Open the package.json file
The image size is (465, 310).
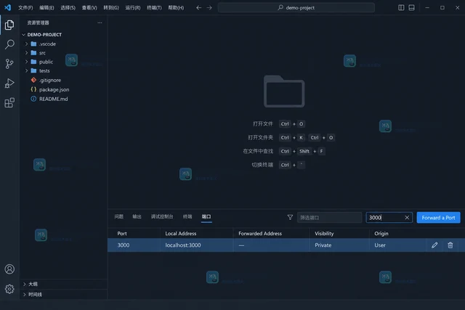[x=54, y=89]
